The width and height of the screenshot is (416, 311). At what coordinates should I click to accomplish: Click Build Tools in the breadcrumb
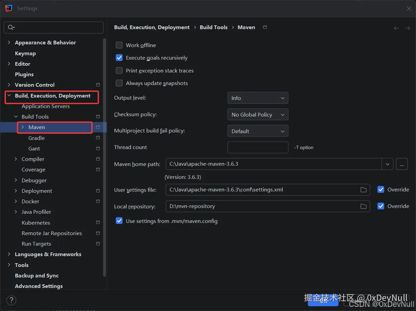[214, 27]
